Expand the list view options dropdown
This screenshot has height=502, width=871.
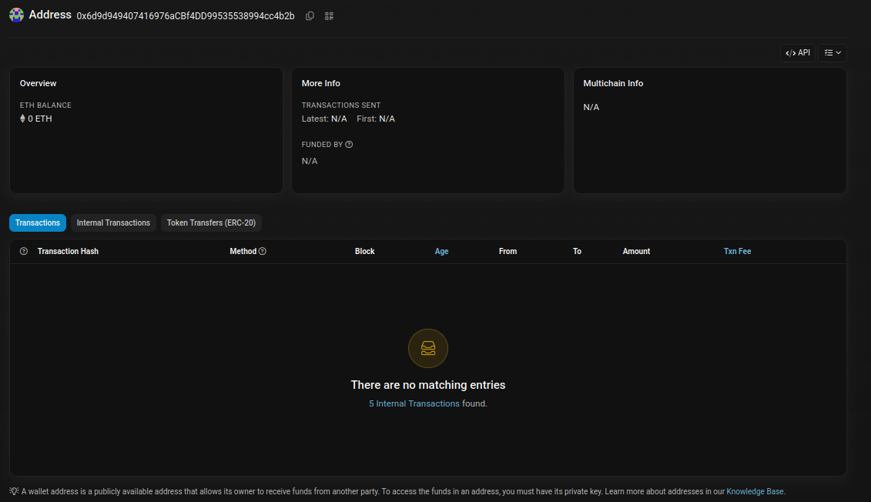(x=832, y=53)
